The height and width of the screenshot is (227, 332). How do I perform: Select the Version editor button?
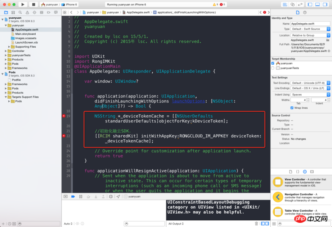click(300, 5)
